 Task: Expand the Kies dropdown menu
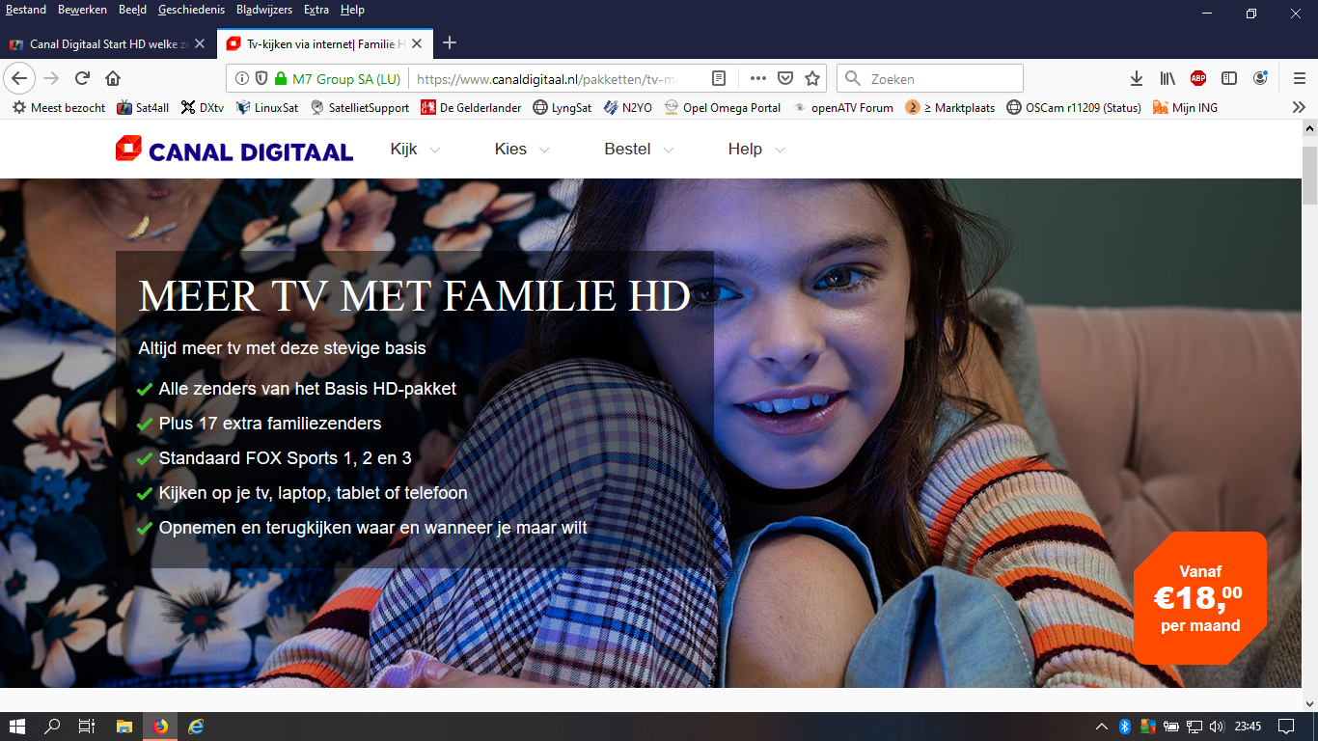click(x=522, y=149)
